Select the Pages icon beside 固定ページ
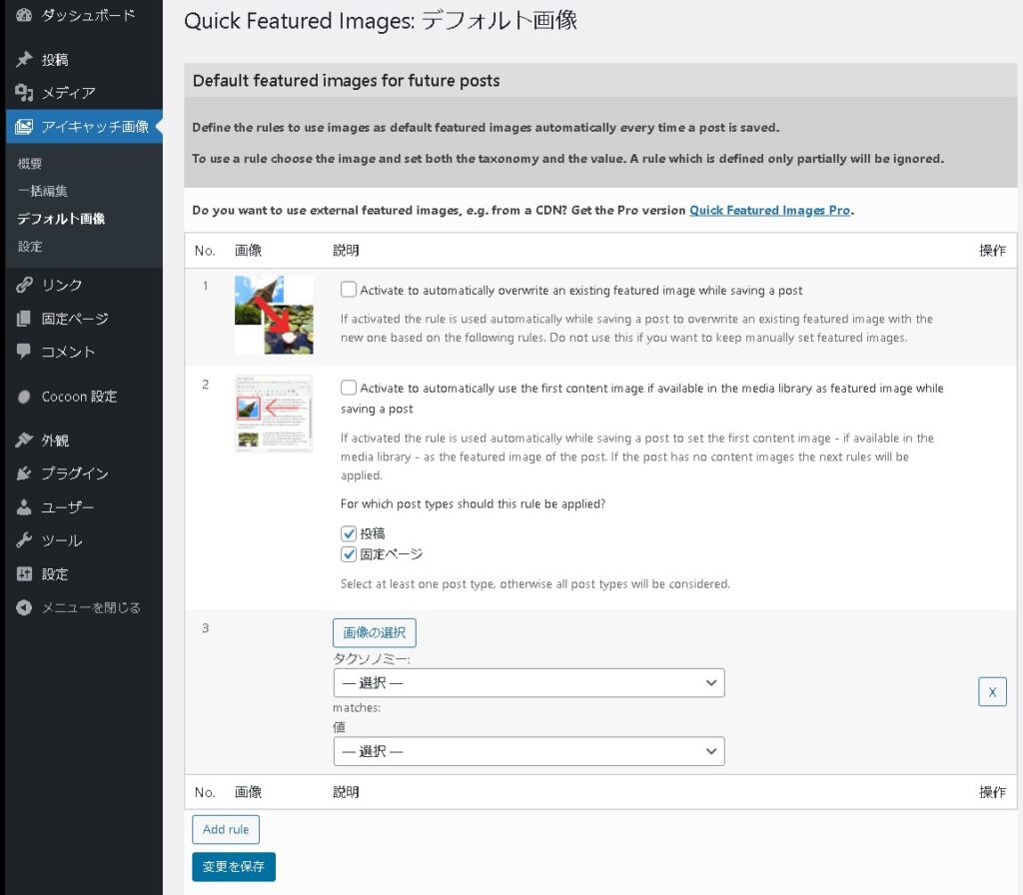This screenshot has height=895, width=1023. (x=25, y=319)
